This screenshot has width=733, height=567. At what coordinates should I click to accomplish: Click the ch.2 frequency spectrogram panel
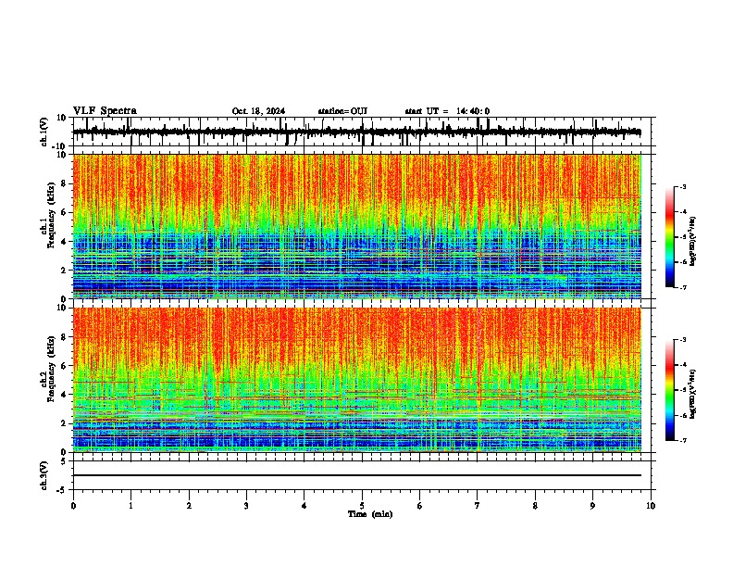[x=357, y=380]
